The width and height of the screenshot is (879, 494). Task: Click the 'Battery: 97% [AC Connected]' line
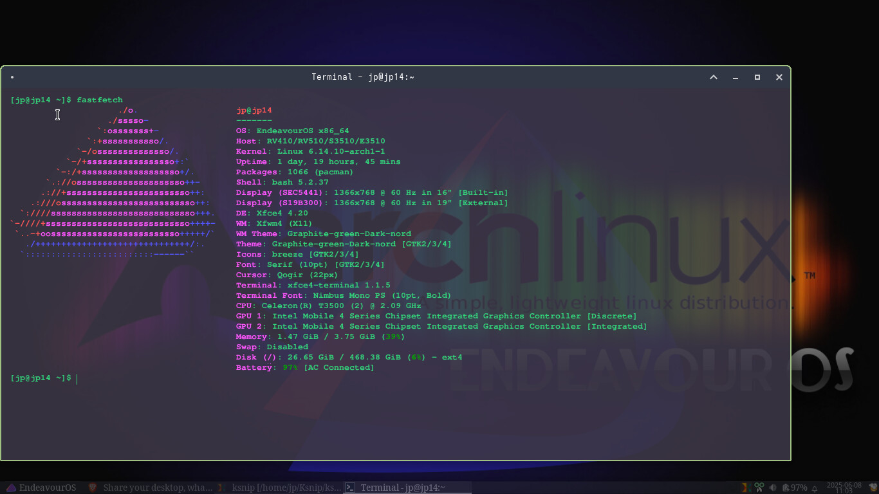(x=305, y=367)
